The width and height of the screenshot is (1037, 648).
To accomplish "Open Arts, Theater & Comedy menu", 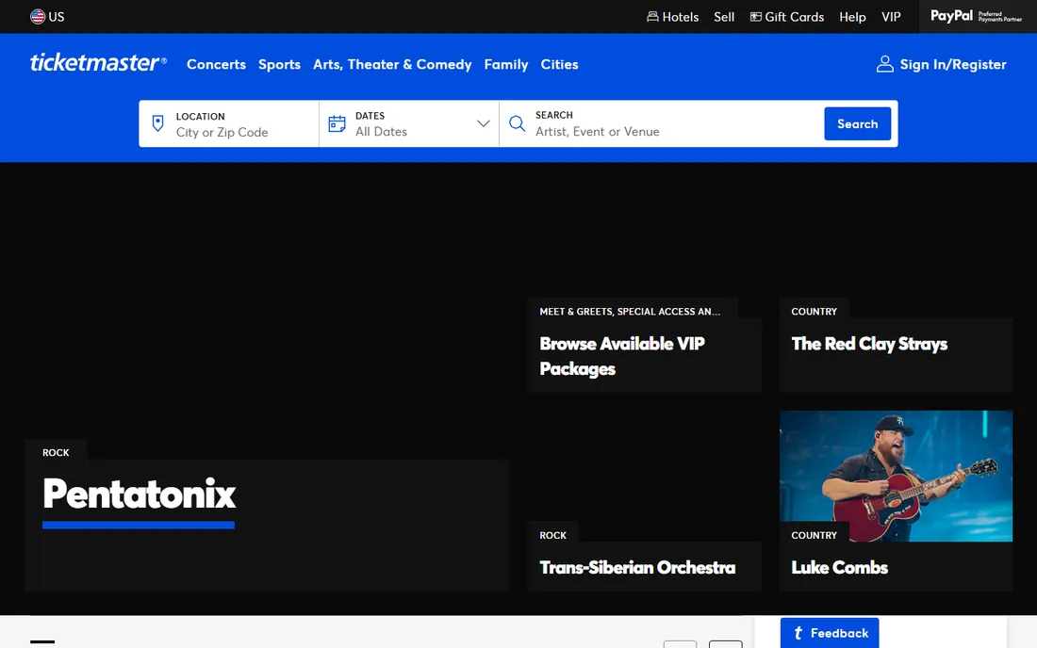I will [x=392, y=64].
